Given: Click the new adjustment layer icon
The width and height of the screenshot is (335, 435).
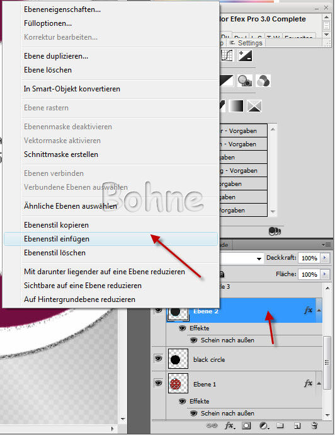Looking at the screenshot, I should (x=264, y=426).
